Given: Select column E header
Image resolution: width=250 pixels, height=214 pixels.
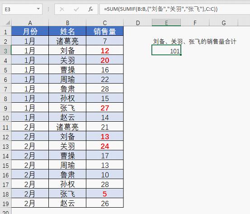Looking at the screenshot, I should (166, 23).
